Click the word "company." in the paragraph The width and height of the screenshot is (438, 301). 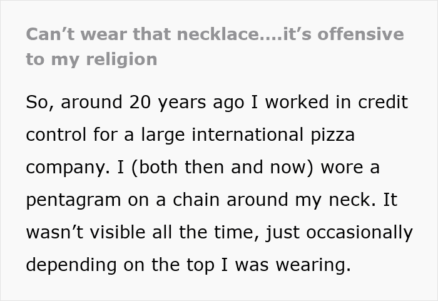[x=68, y=168]
